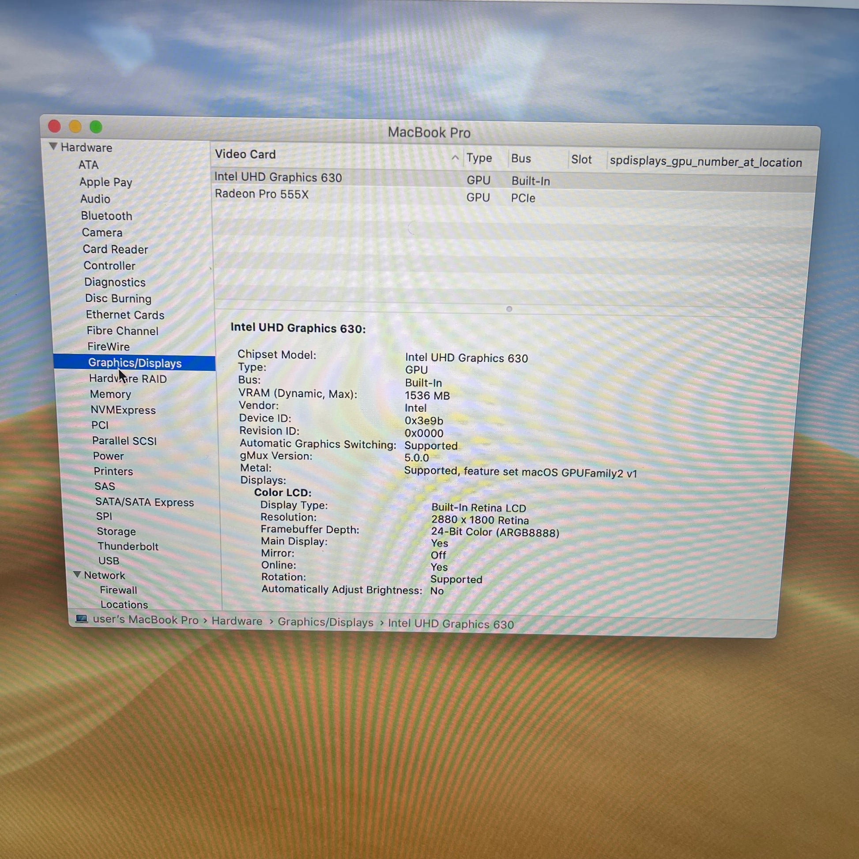Open the Ethernet Cards section
The height and width of the screenshot is (859, 859).
click(125, 315)
